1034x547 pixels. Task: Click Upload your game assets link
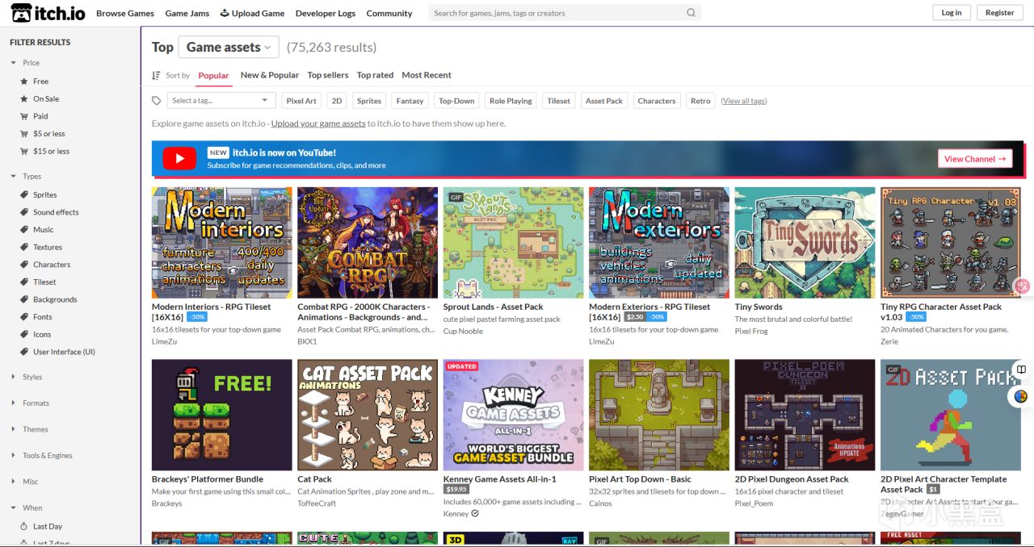(x=318, y=123)
